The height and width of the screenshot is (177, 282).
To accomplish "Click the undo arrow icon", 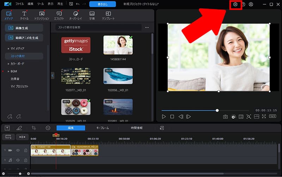I will [x=78, y=4].
